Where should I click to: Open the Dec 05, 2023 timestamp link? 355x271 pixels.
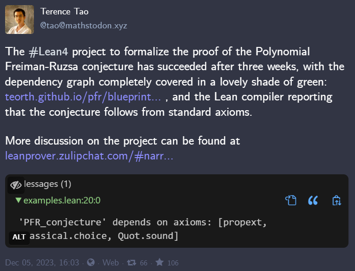pos(42,263)
